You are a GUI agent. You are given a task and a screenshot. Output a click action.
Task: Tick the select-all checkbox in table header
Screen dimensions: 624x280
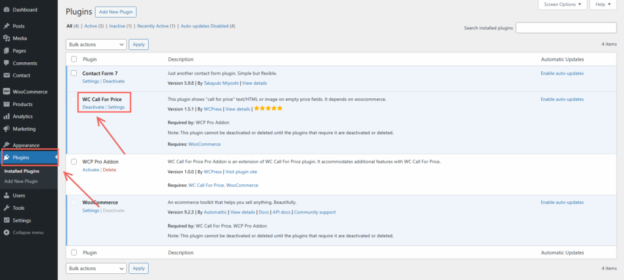[74, 59]
